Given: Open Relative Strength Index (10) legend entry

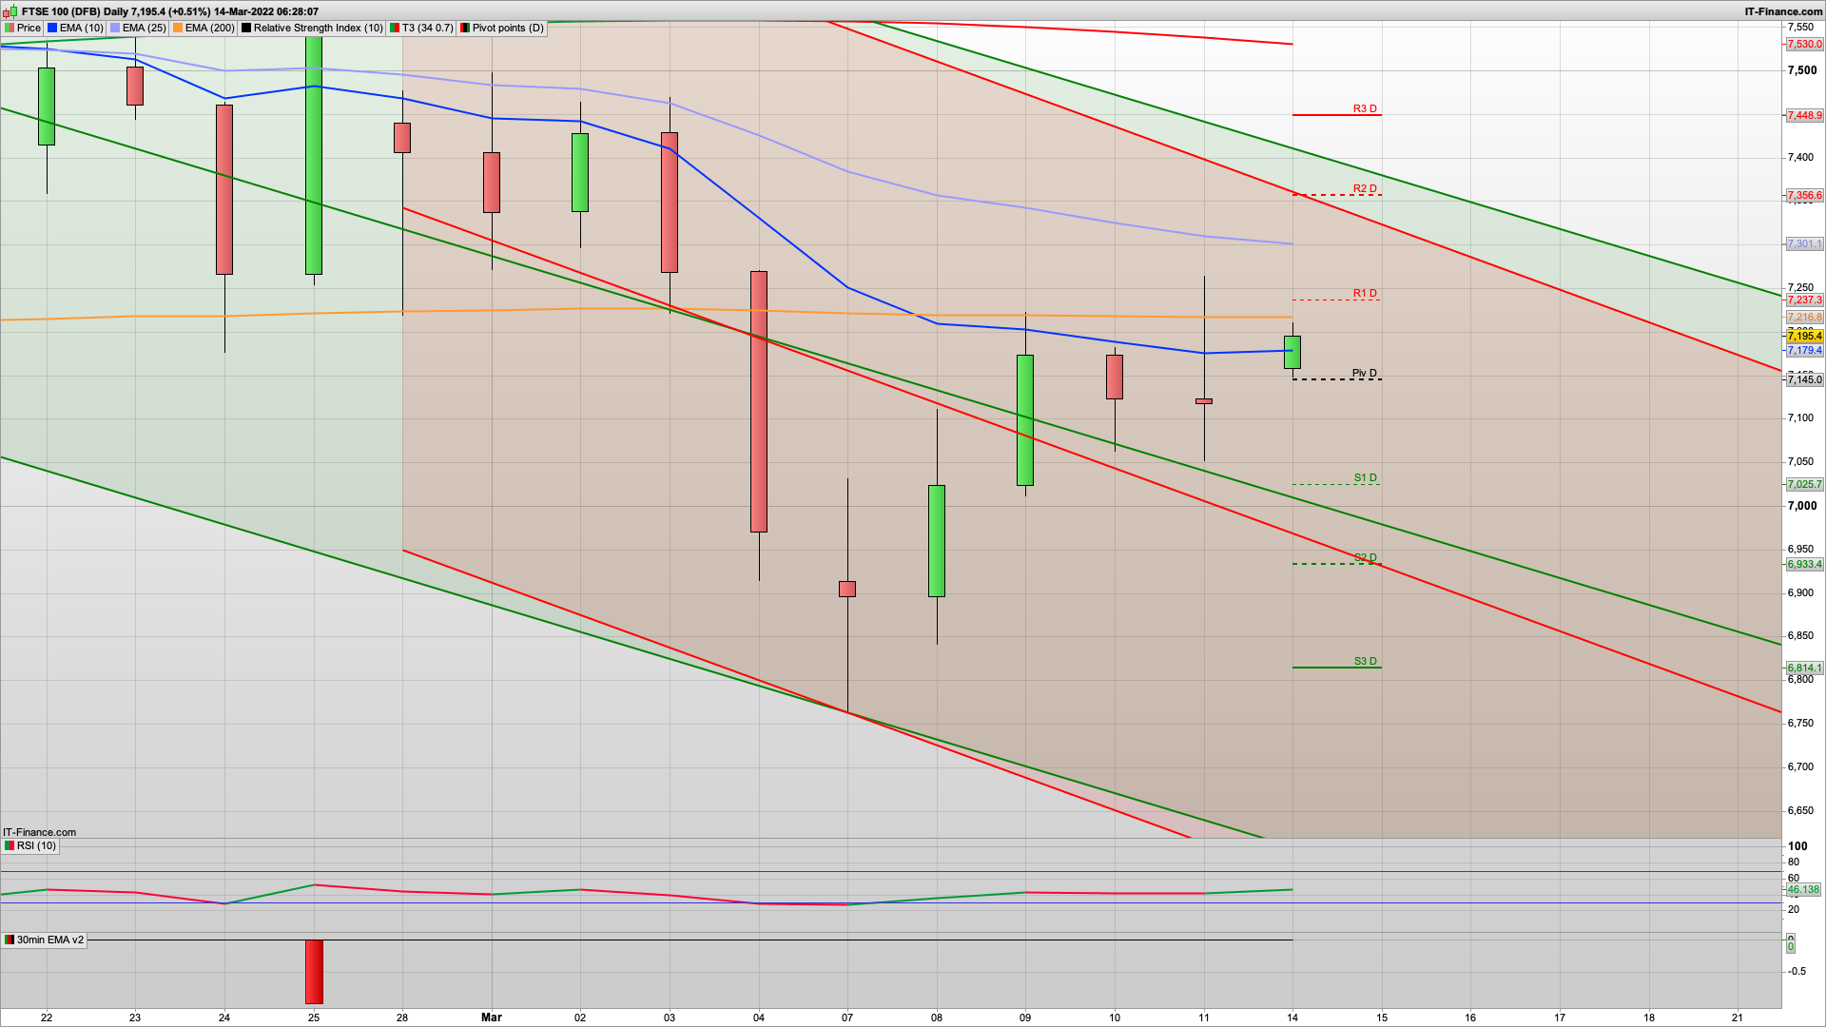Looking at the screenshot, I should (312, 28).
